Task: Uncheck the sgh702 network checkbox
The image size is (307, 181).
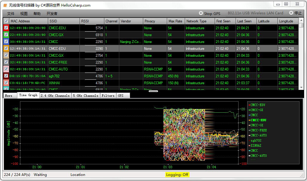Action: pyautogui.click(x=6, y=76)
